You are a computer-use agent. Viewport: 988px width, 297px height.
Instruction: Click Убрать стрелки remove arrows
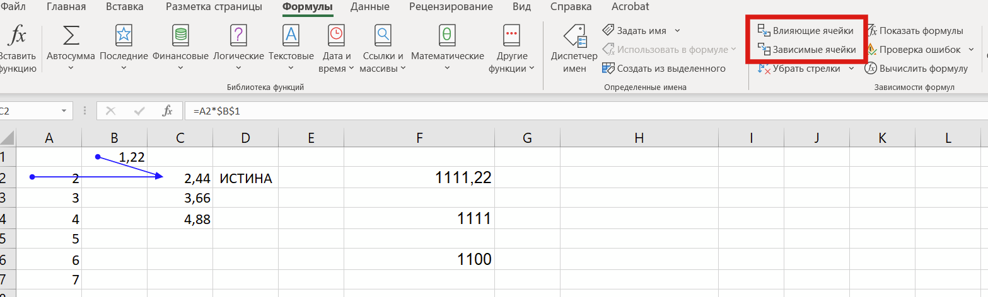click(799, 68)
